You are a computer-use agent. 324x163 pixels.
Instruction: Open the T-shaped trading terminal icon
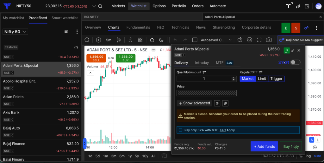pyautogui.click(x=289, y=6)
